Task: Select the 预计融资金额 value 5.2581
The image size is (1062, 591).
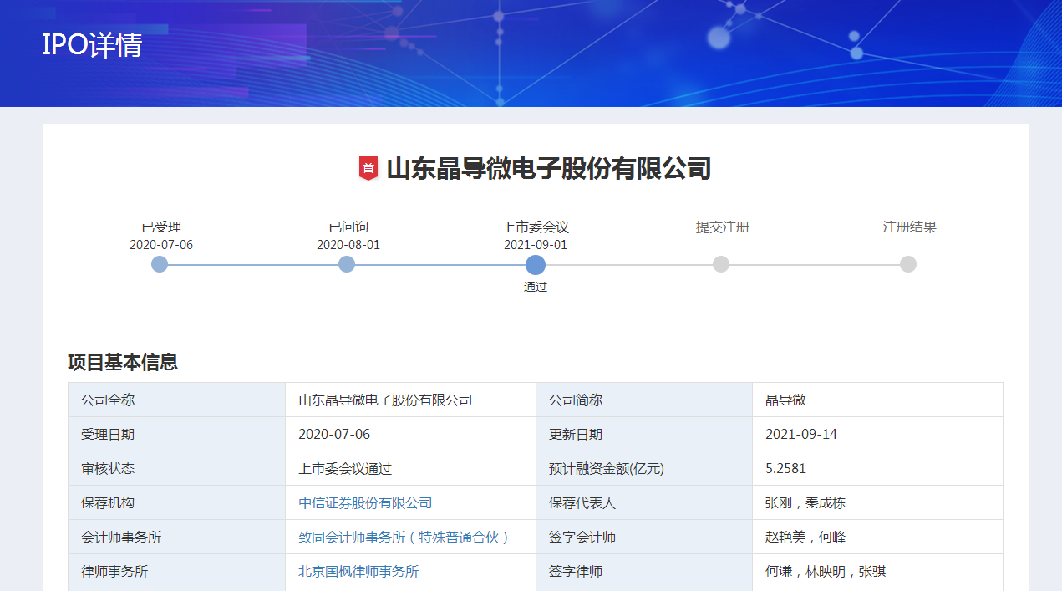Action: tap(785, 469)
